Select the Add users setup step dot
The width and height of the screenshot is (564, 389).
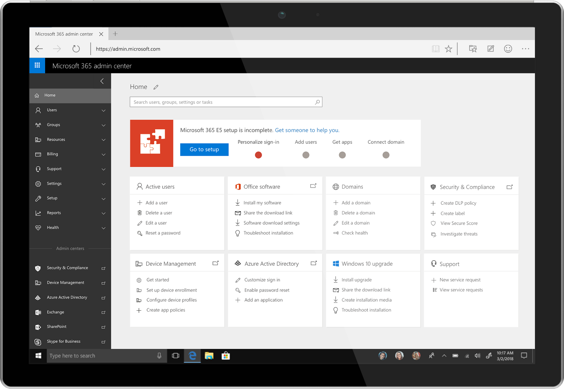pos(305,155)
